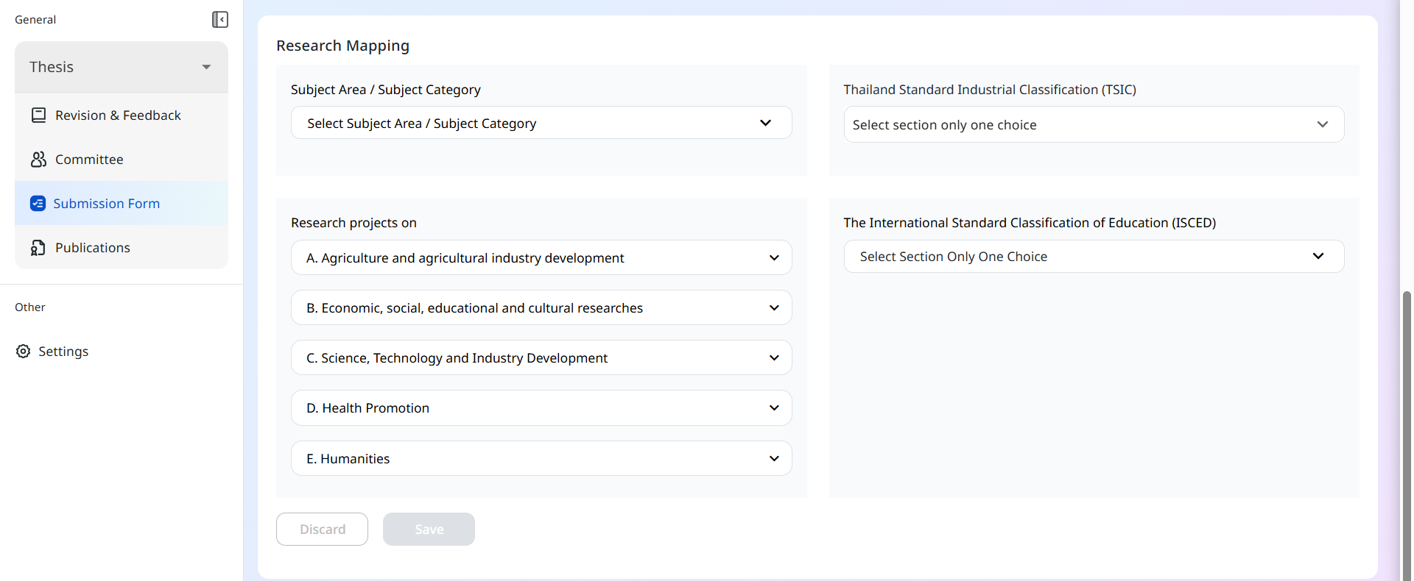
Task: Go to Committee in sidebar
Action: (x=89, y=160)
